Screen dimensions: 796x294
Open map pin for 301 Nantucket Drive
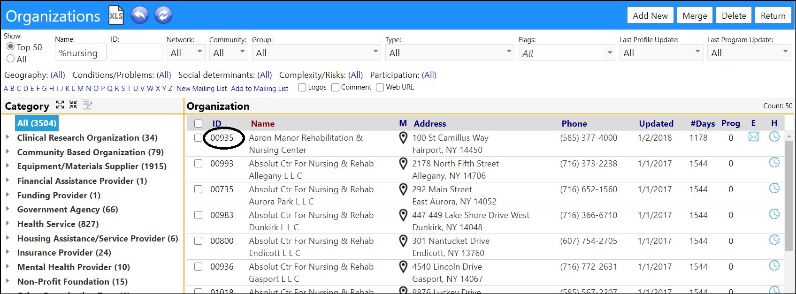tap(403, 241)
